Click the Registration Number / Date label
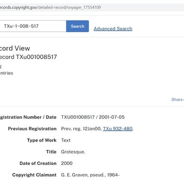 click(x=28, y=117)
